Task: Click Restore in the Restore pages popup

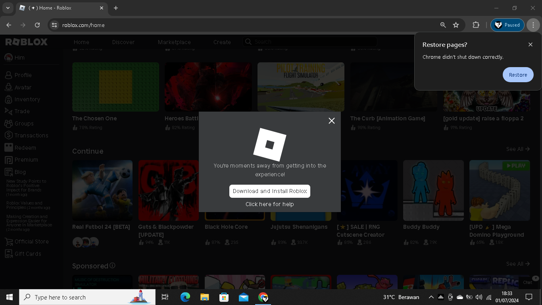Action: pyautogui.click(x=518, y=75)
